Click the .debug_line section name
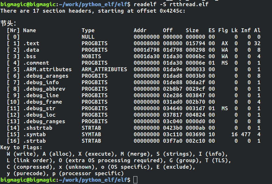 (41, 96)
